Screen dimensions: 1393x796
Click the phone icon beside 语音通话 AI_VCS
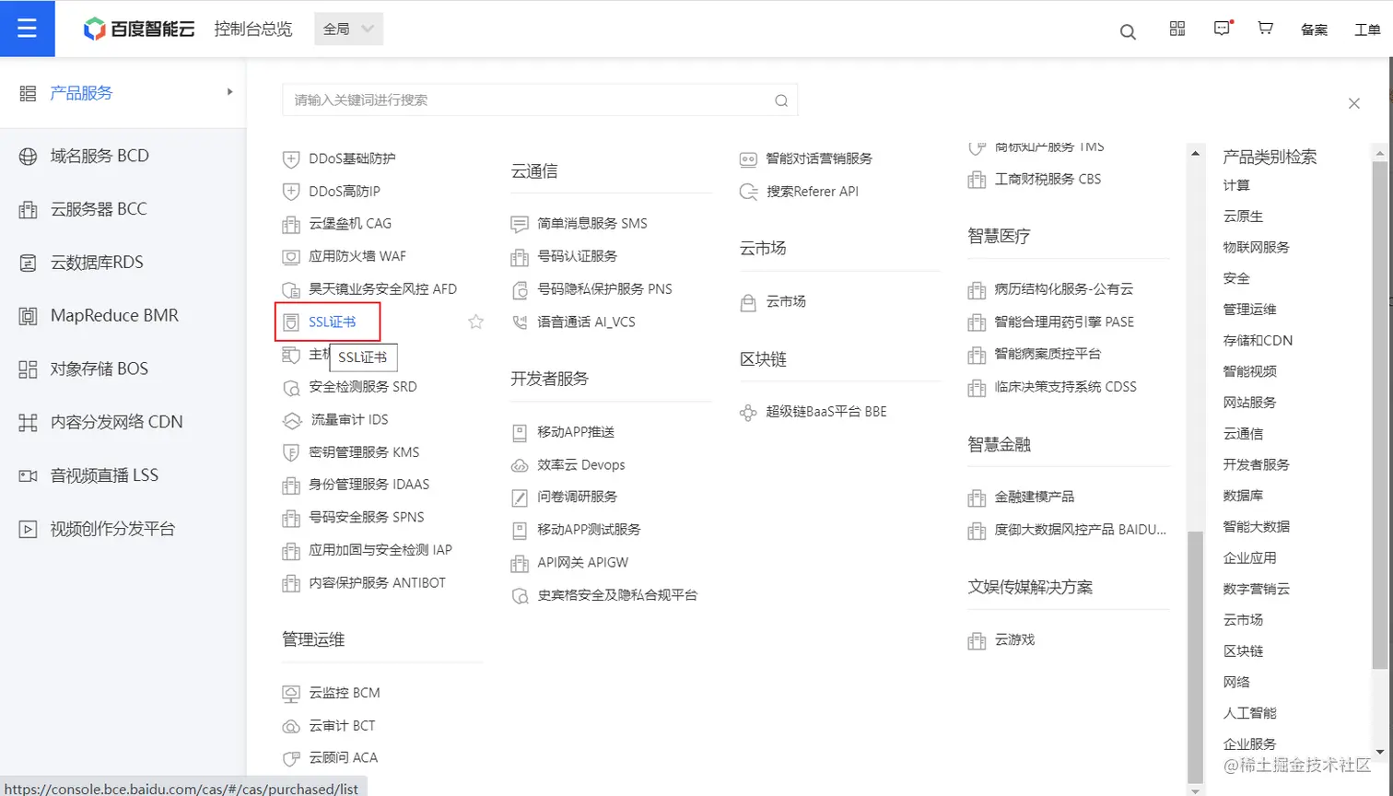pyautogui.click(x=520, y=322)
